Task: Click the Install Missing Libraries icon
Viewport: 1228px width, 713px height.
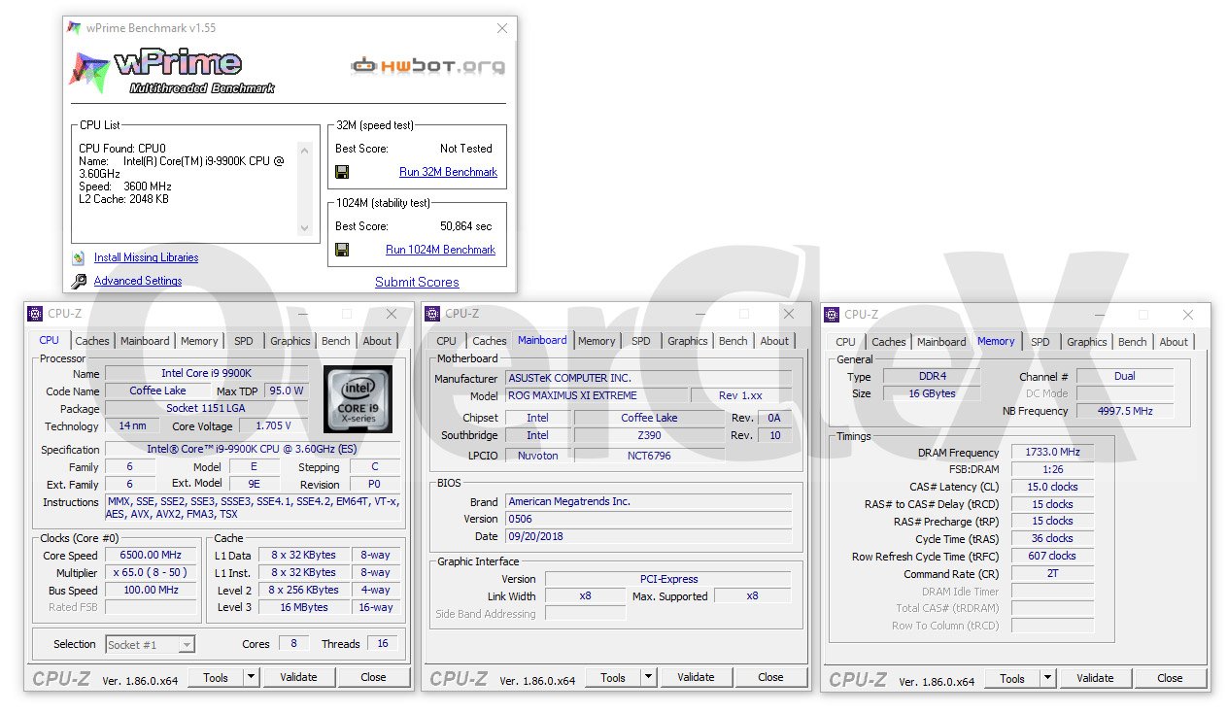Action: tap(79, 258)
